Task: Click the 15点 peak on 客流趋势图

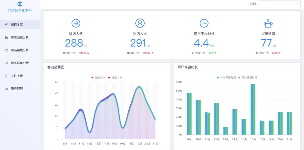Action: [x=114, y=94]
